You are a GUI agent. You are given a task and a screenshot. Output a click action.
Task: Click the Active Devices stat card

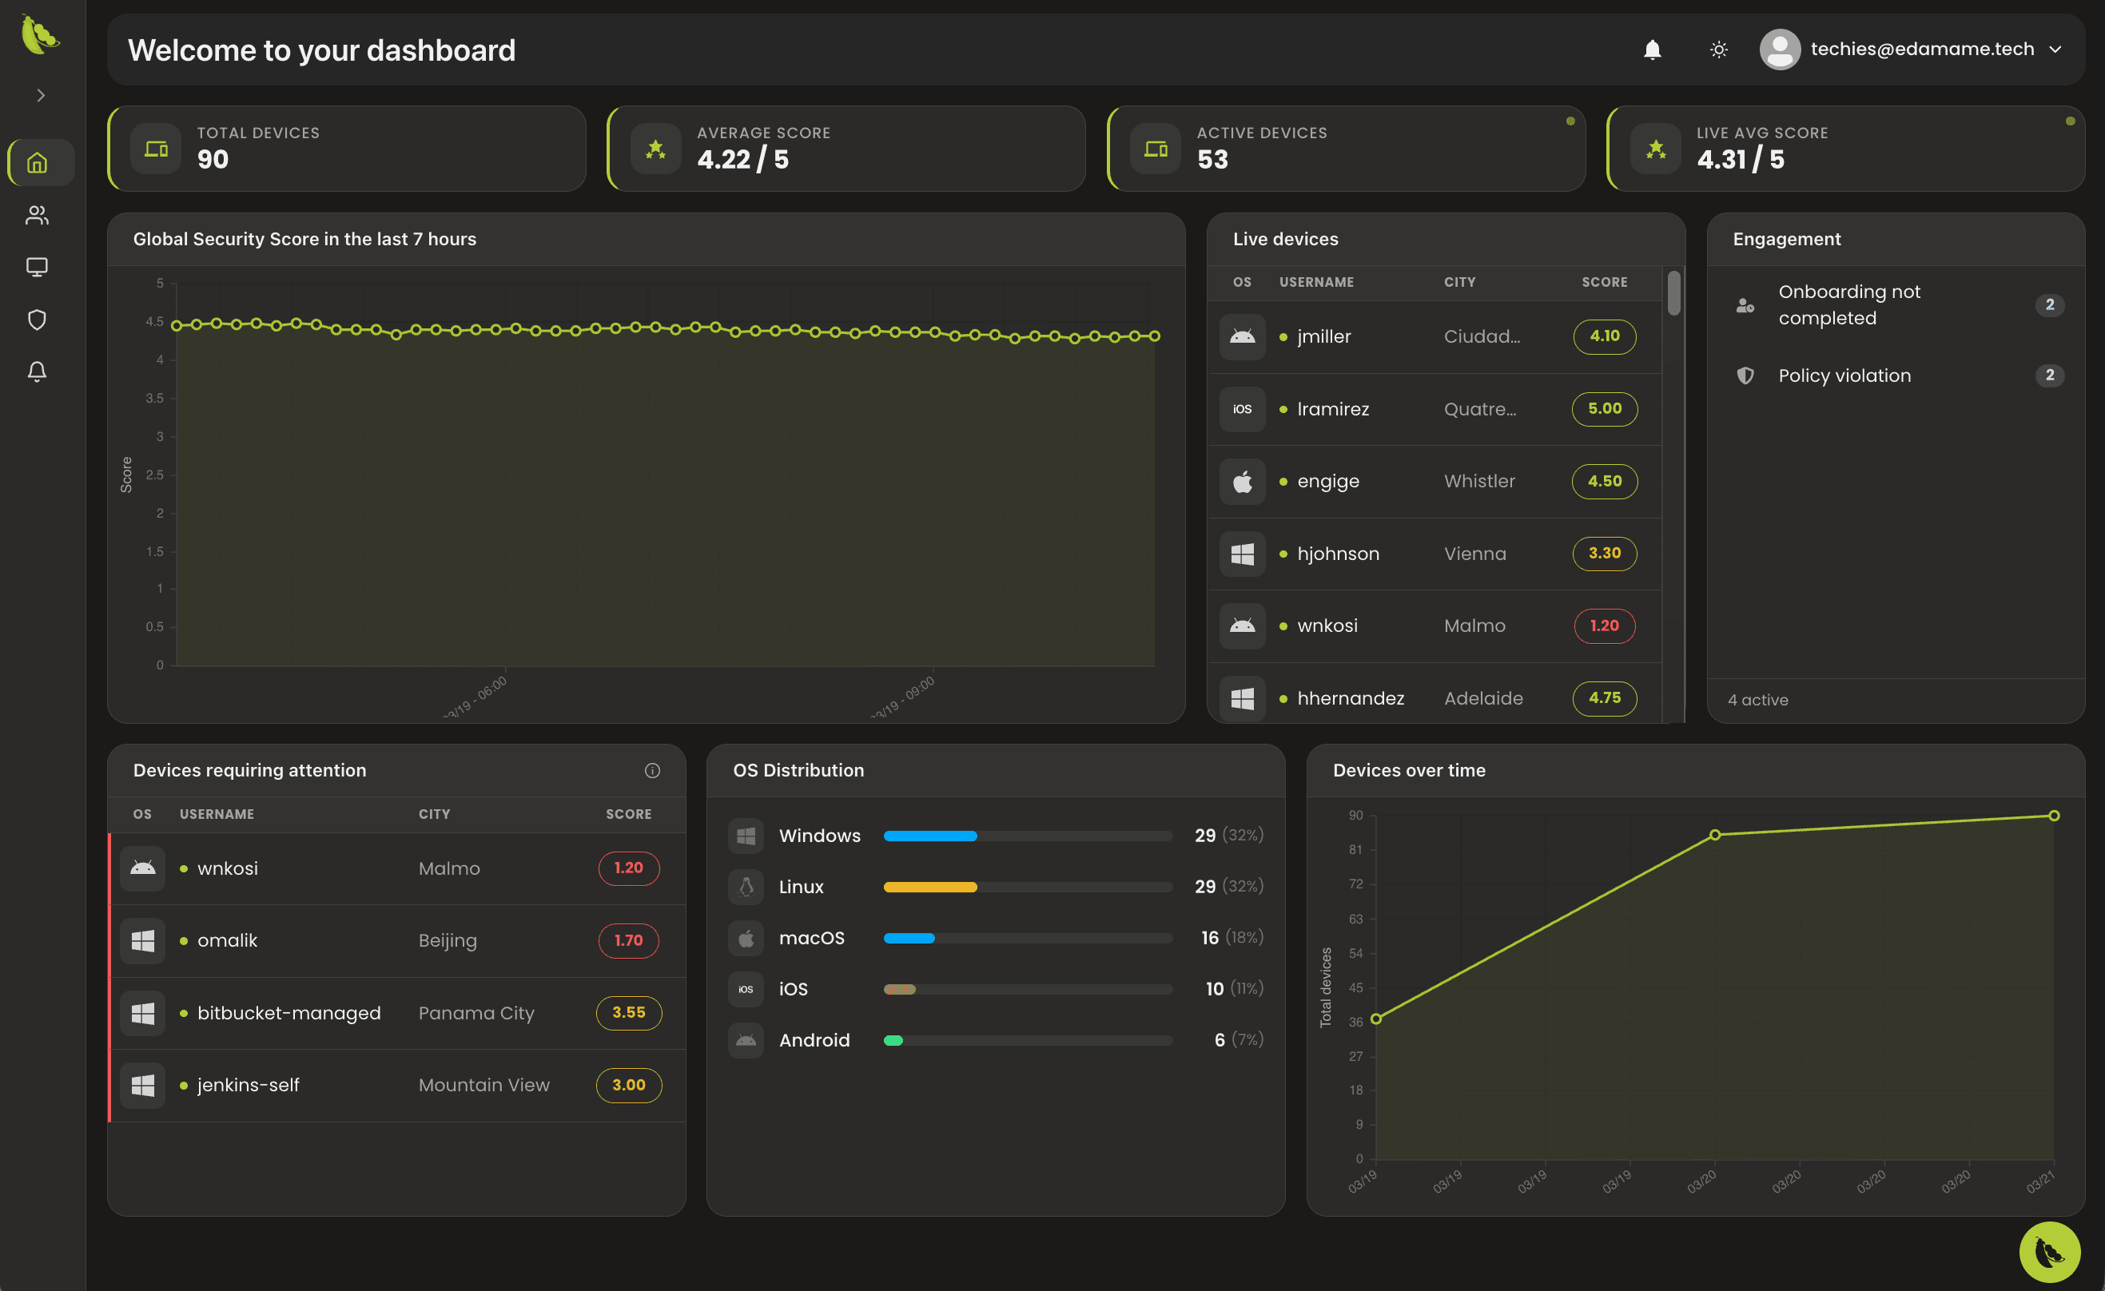(1346, 149)
